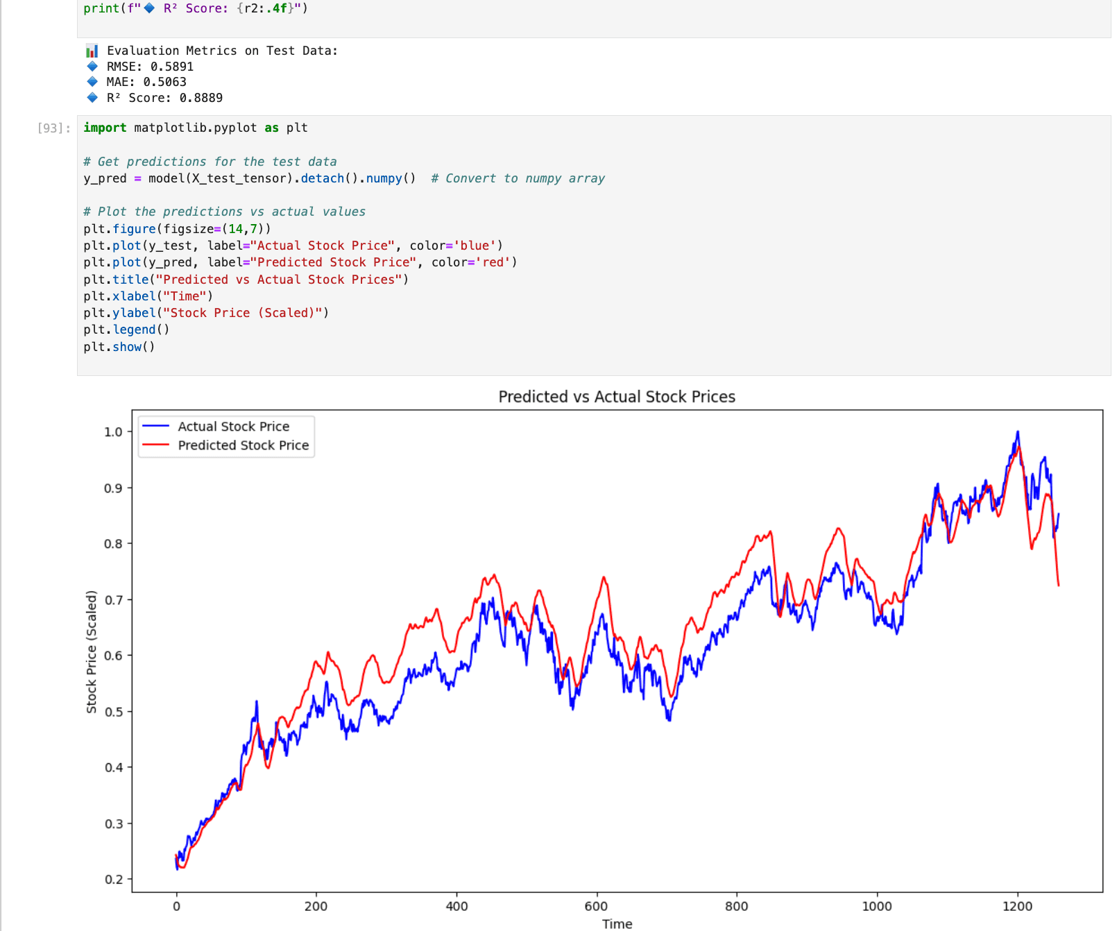The width and height of the screenshot is (1117, 931).
Task: Place cursor on the plt.show() line
Action: [x=119, y=347]
